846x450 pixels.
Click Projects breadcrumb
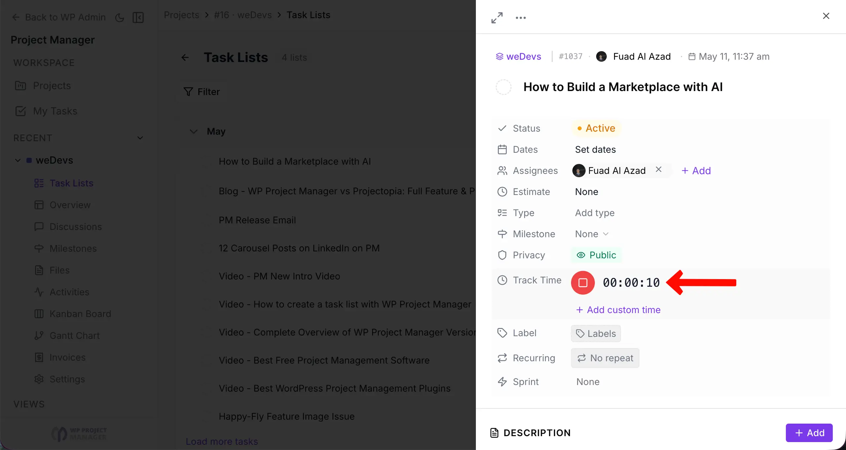click(x=181, y=15)
